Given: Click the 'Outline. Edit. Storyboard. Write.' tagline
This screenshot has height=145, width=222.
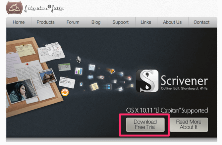Looking at the screenshot, I should (185, 89).
